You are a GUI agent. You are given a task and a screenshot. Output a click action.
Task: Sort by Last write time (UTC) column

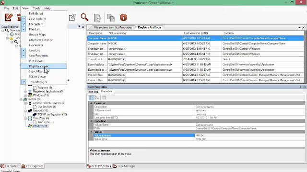pyautogui.click(x=202, y=33)
